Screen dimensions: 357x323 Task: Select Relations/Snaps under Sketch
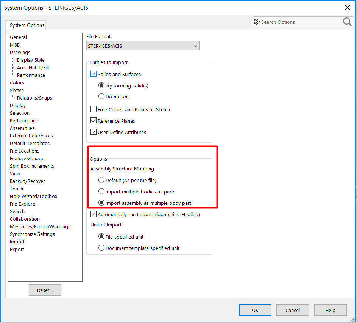click(34, 98)
